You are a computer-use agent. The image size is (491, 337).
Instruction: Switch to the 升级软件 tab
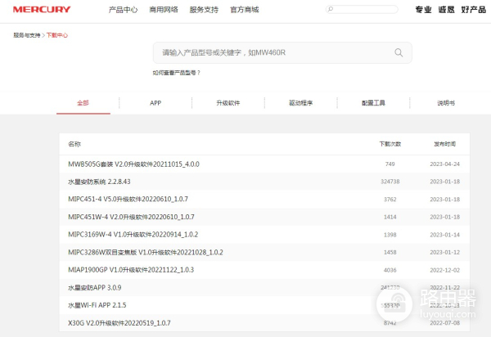tap(228, 103)
